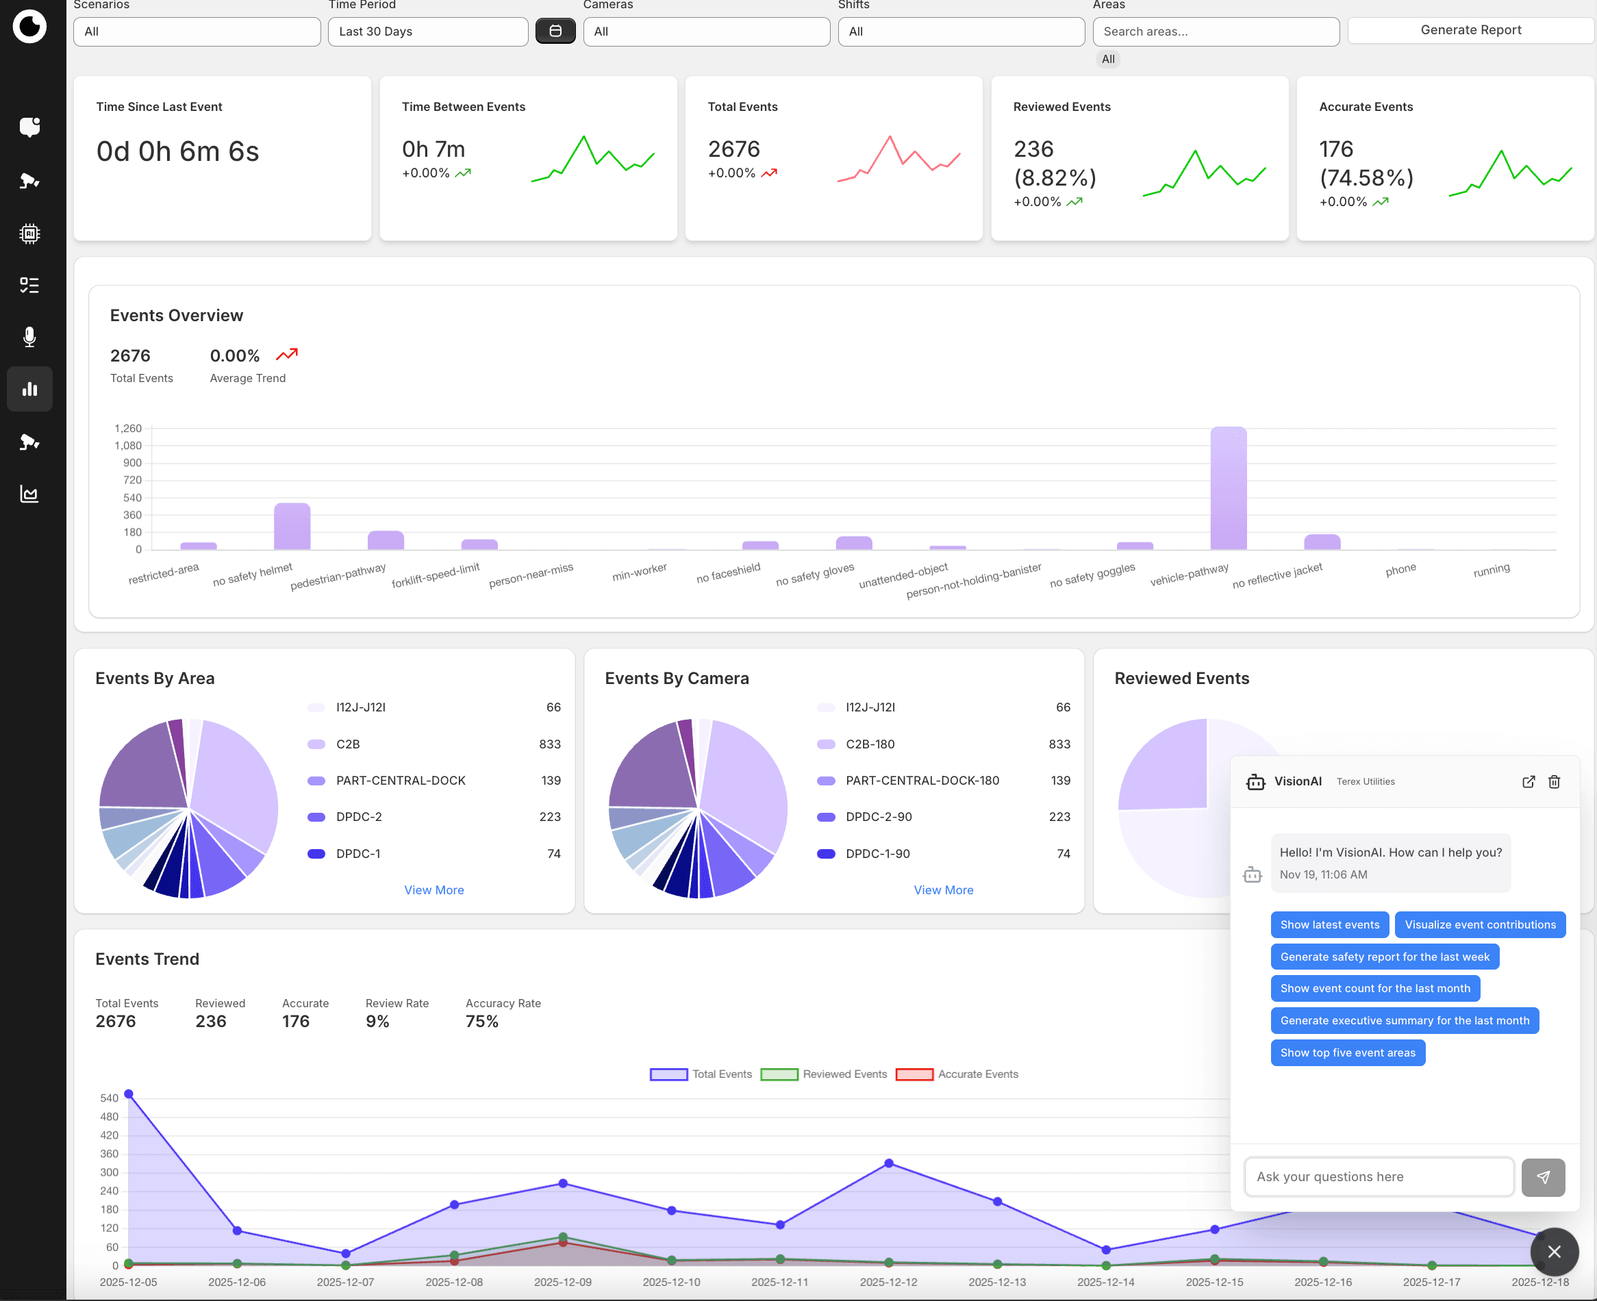Select the microphone icon in the sidebar
The height and width of the screenshot is (1301, 1597).
coord(29,338)
